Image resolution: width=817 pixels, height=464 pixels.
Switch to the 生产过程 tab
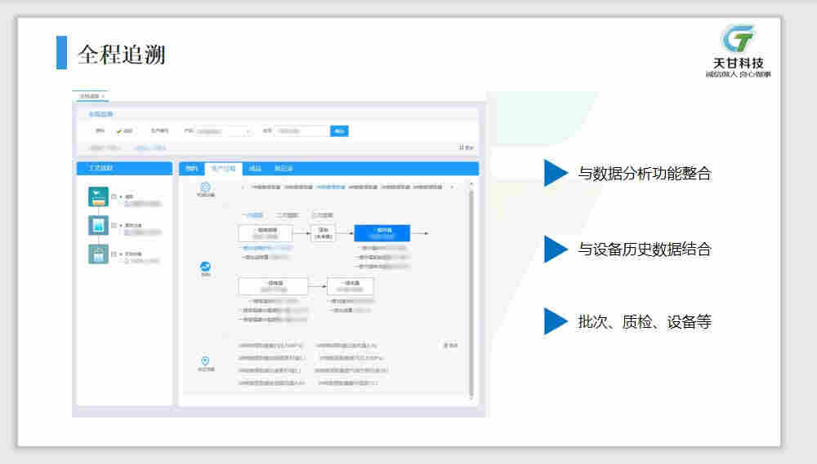[224, 169]
